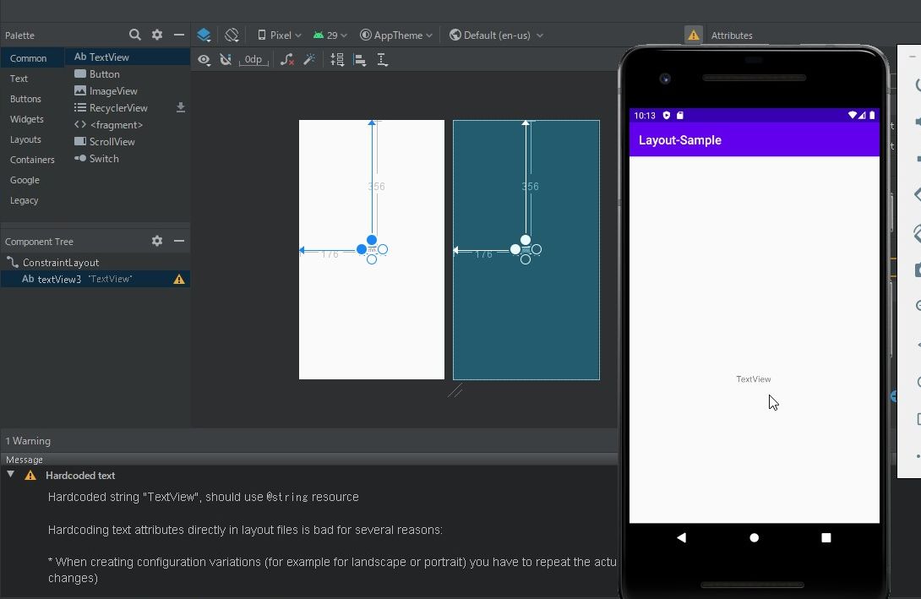Screen dimensions: 921x599
Task: Click the warning icon next to textView3
Action: [x=178, y=277]
